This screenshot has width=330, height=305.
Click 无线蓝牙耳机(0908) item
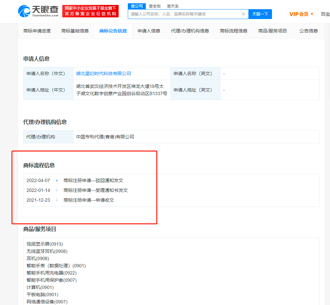pos(47,251)
